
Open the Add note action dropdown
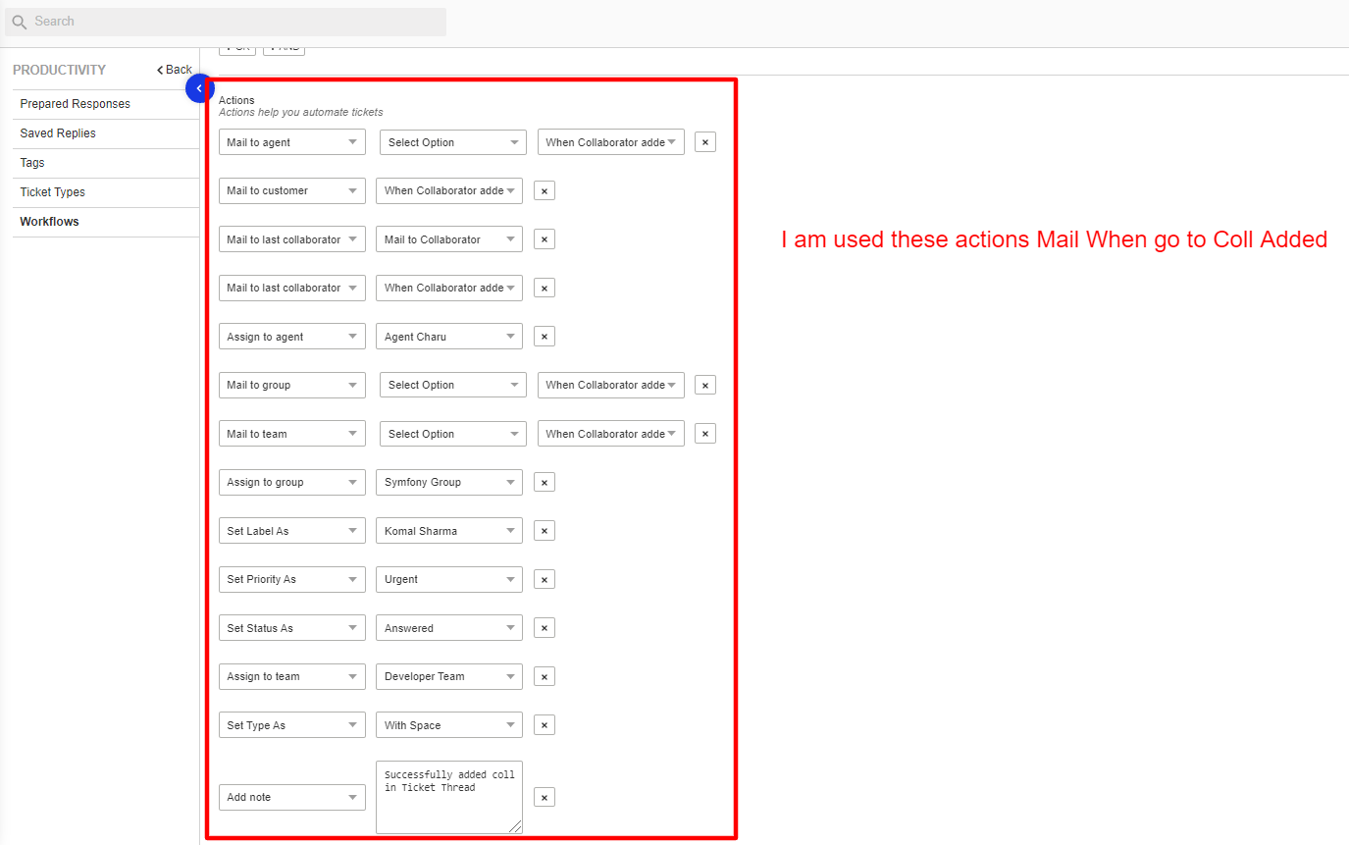click(x=292, y=797)
